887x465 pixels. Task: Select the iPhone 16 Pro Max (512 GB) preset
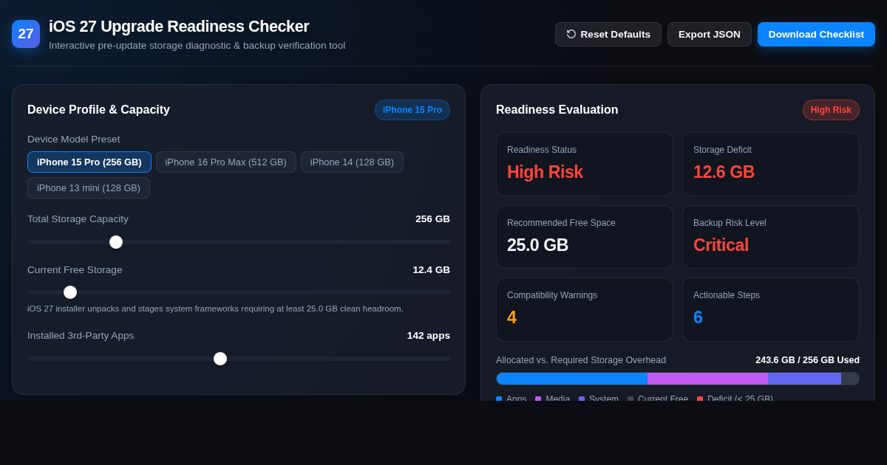tap(226, 162)
